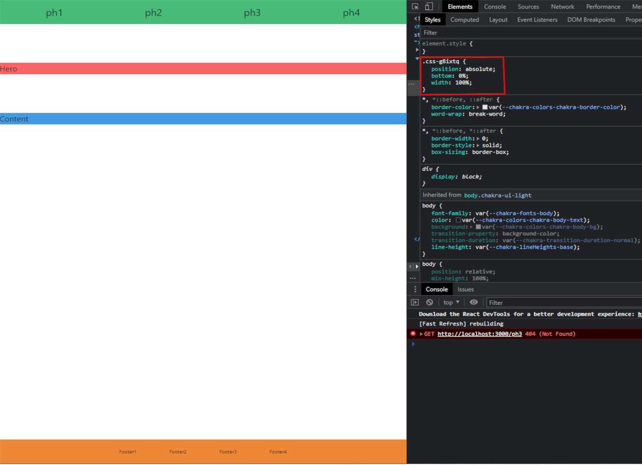
Task: Open the 'top' frame context dropdown
Action: tap(451, 302)
